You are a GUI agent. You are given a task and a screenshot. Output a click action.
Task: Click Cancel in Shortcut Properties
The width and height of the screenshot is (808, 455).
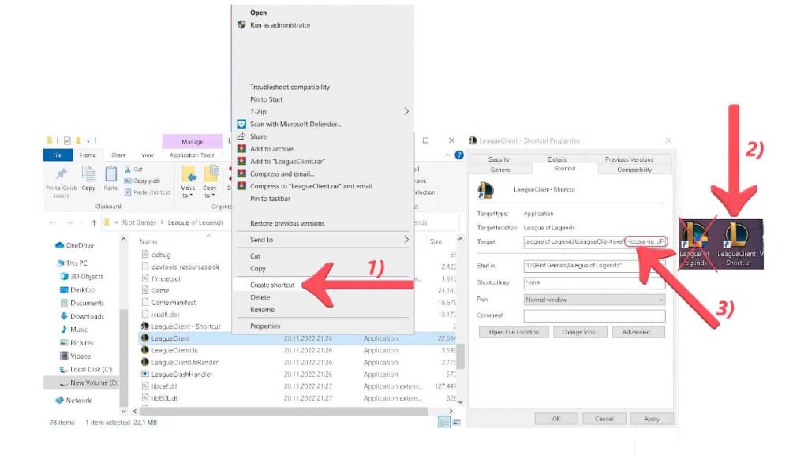[604, 419]
